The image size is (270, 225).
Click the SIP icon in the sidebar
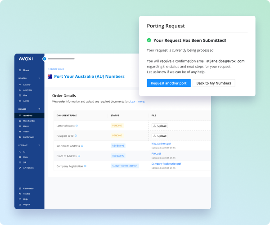click(20, 162)
